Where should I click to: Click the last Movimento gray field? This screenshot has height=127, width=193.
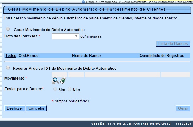point(176,75)
